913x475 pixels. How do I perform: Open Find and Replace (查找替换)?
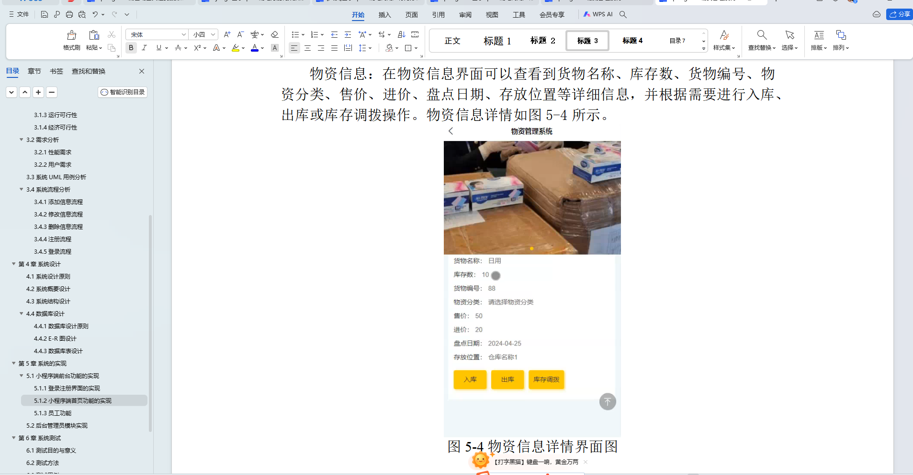tap(762, 40)
